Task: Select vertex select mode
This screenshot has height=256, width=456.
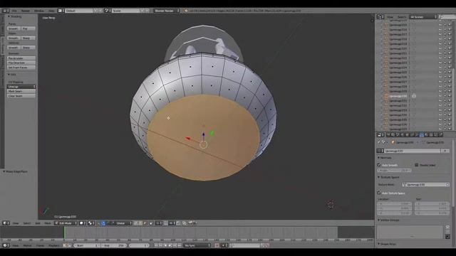Action: tap(136, 223)
